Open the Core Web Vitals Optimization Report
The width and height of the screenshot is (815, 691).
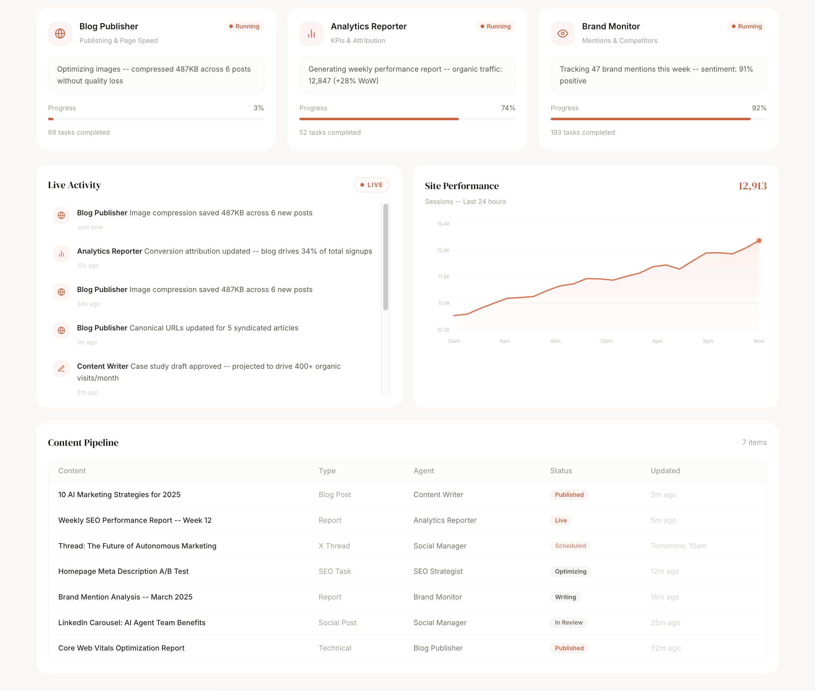(121, 648)
